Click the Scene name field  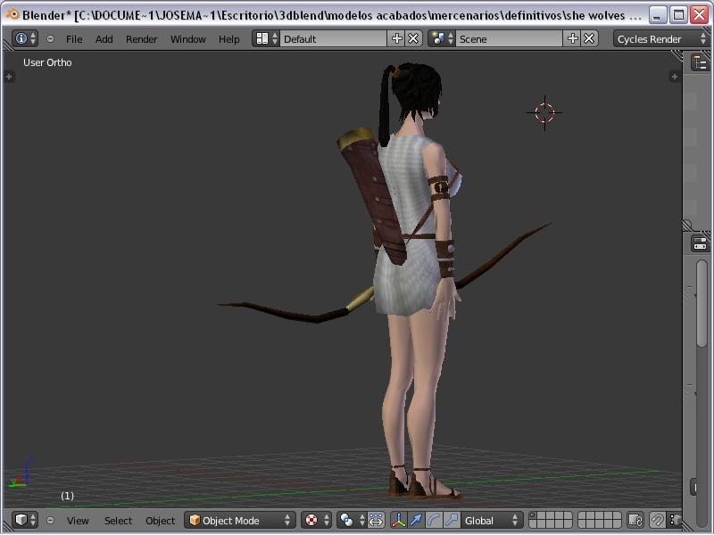click(509, 38)
